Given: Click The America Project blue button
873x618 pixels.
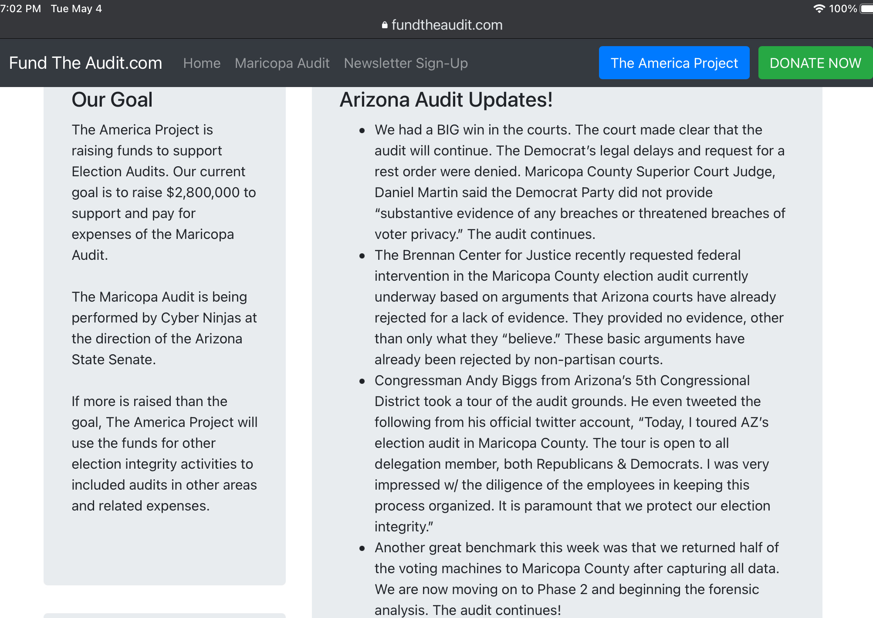Looking at the screenshot, I should (x=674, y=63).
